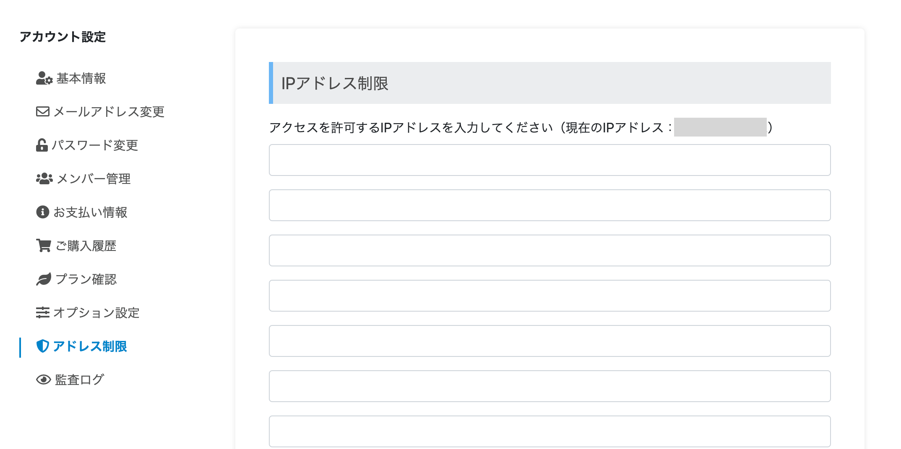Click the eye icon for 監査ログ
This screenshot has height=449, width=901.
click(x=43, y=379)
